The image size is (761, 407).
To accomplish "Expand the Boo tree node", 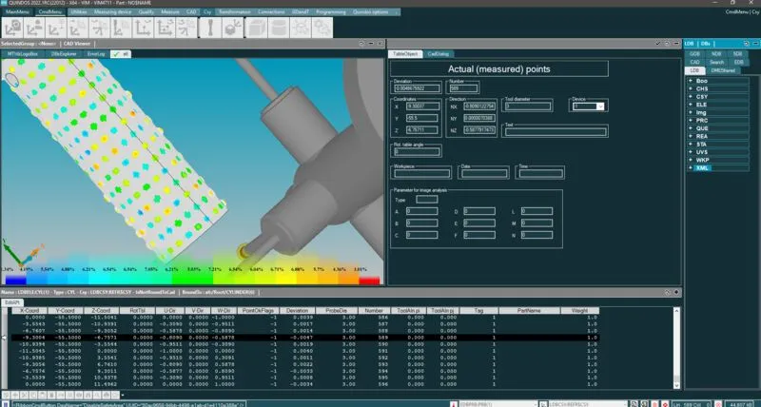I will coord(690,81).
